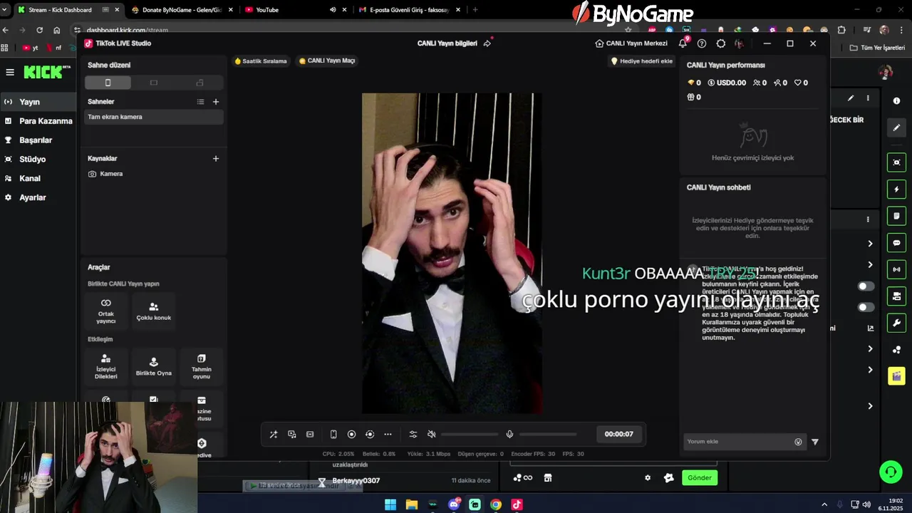Open Ortak yayıncı tool
Image resolution: width=912 pixels, height=513 pixels.
(x=106, y=311)
